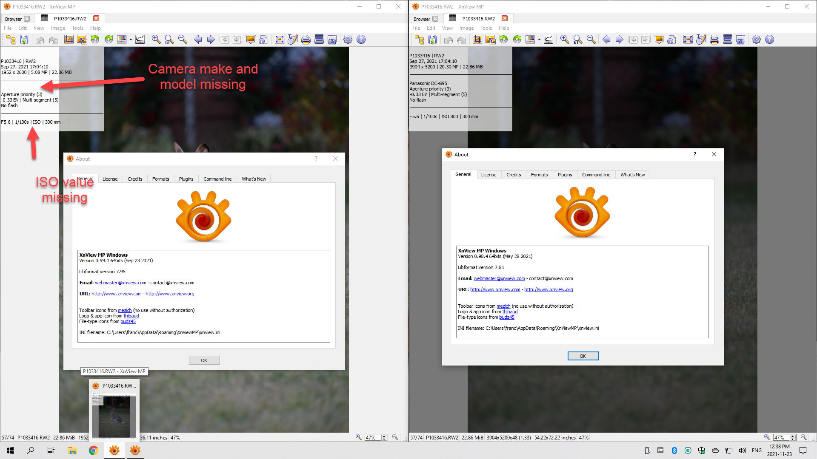Click crop tool icon in left window
Viewport: 817px width, 459px height.
[x=69, y=40]
